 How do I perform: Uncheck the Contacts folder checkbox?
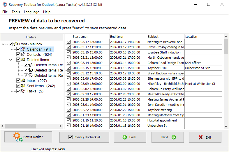click(18, 55)
